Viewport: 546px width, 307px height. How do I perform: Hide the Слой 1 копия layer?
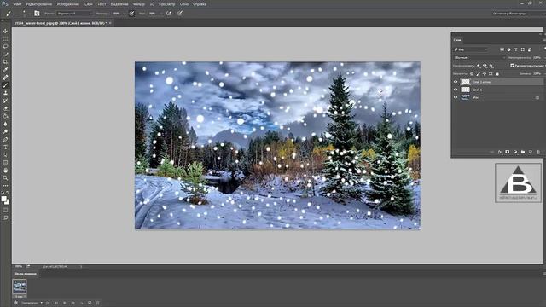click(x=456, y=82)
